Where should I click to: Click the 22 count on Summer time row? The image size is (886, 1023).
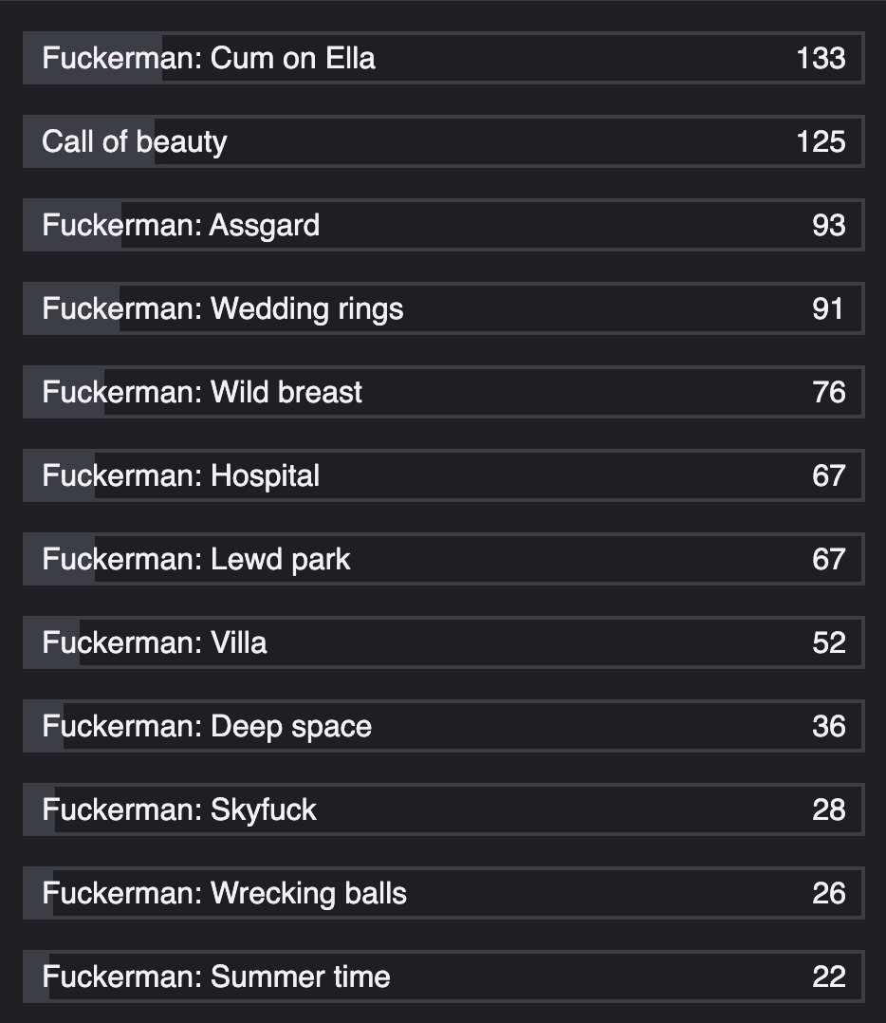click(828, 976)
